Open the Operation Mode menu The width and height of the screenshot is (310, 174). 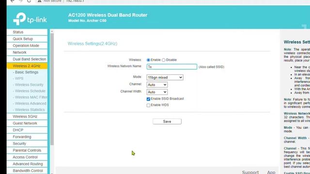(27, 45)
